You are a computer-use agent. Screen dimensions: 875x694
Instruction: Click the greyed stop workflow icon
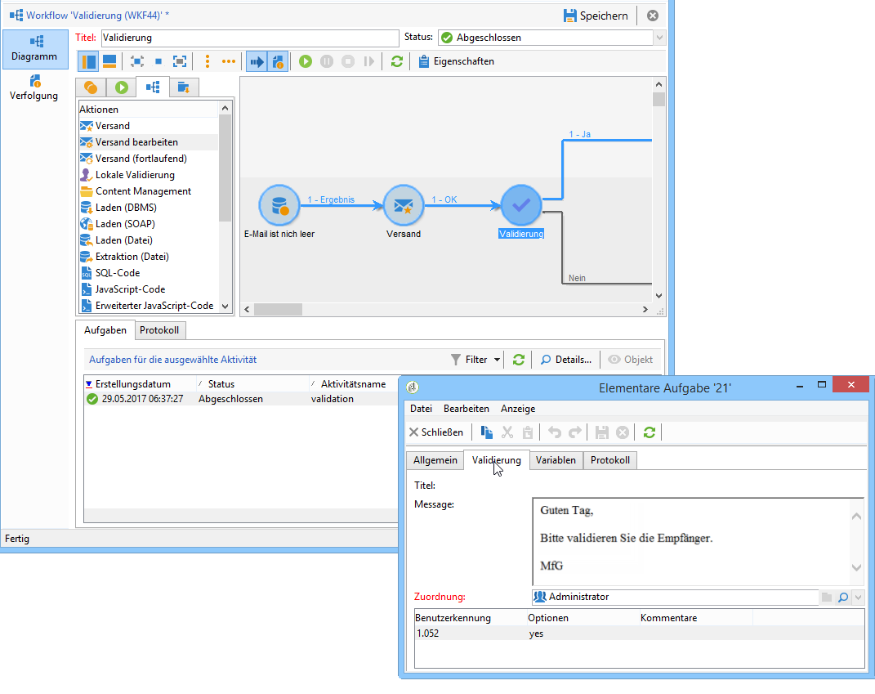click(348, 61)
